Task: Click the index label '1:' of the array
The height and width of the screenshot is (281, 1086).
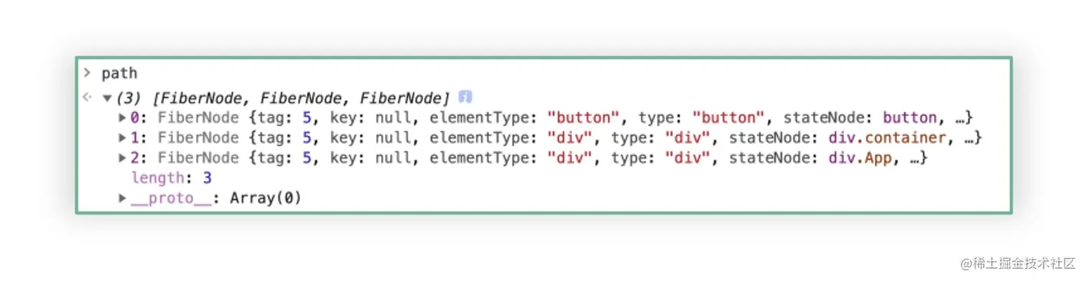Action: [138, 138]
